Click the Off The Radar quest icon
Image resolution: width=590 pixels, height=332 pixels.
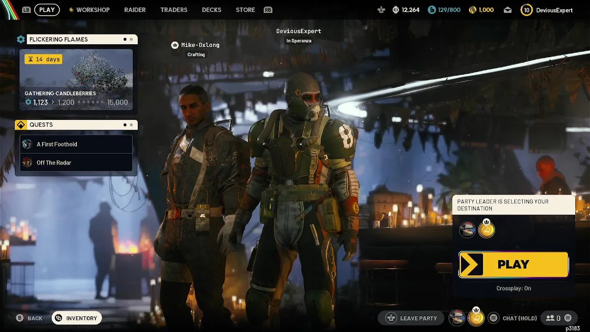27,162
